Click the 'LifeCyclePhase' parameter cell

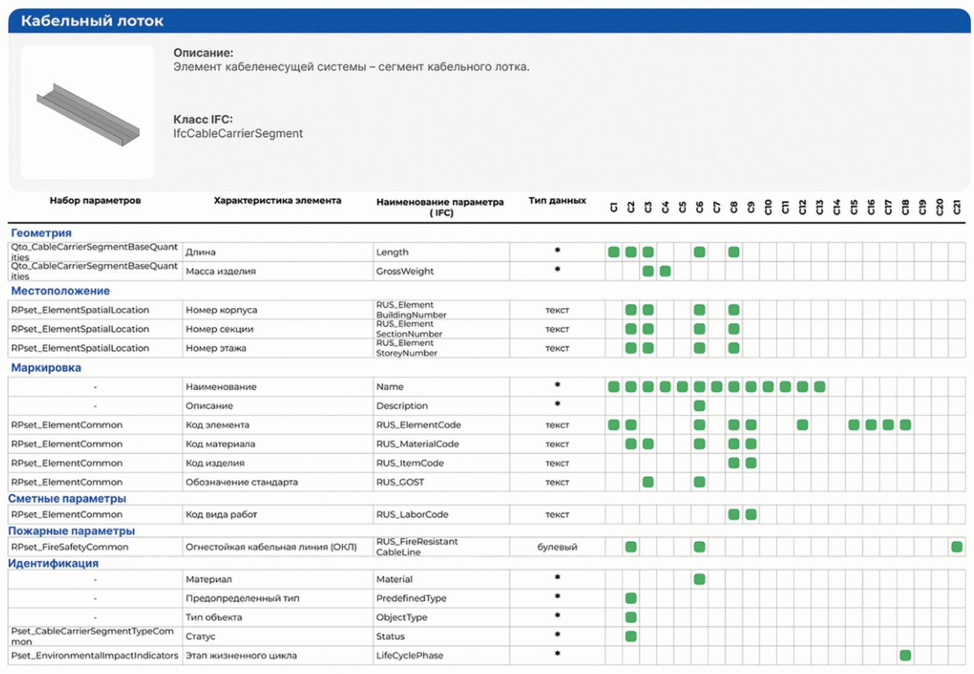[441, 655]
